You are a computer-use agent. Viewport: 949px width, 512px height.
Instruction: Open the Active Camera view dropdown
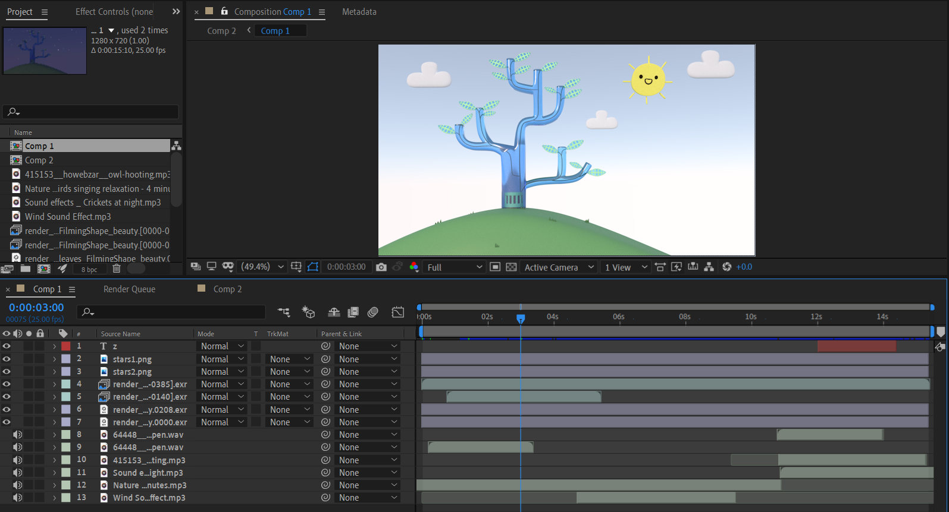pyautogui.click(x=559, y=267)
